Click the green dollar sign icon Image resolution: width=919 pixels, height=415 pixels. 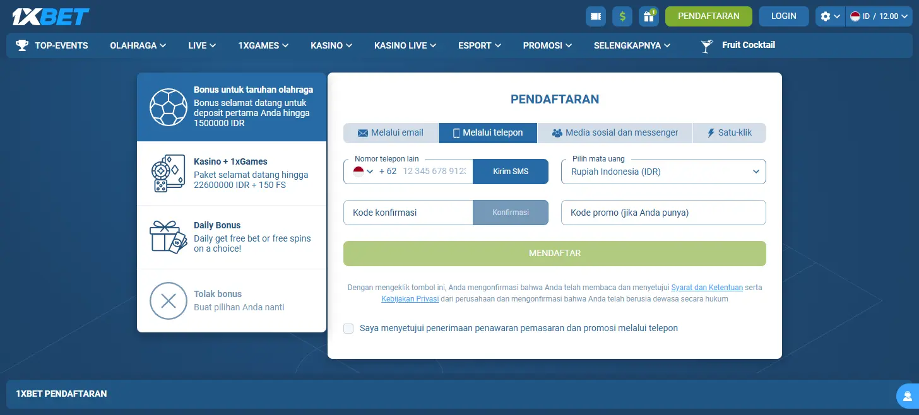click(622, 16)
